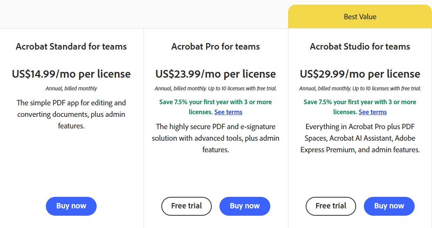
Task: Open See terms link under Acrobat Pro
Action: pos(228,112)
